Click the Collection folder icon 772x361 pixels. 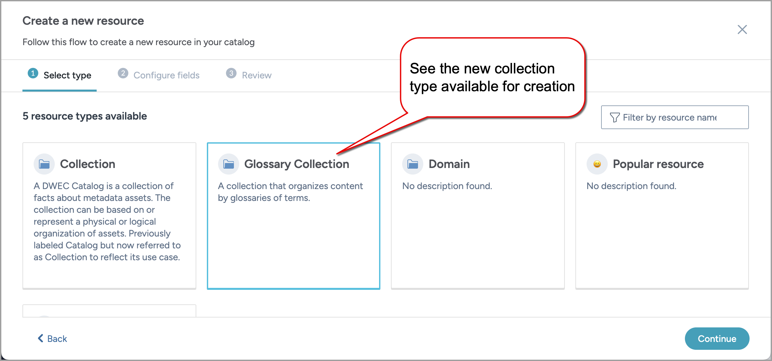click(44, 164)
